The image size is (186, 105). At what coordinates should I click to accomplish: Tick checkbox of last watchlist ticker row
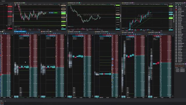tap(176, 62)
